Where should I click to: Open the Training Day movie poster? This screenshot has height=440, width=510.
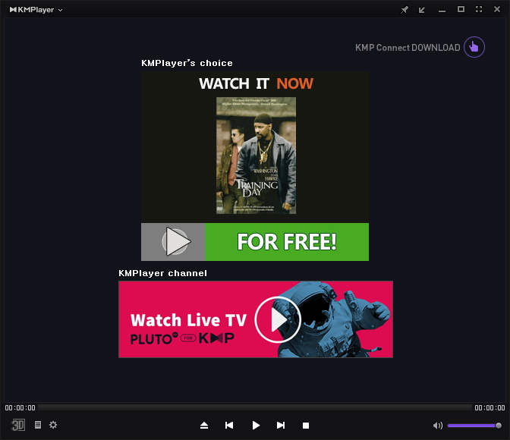(x=257, y=156)
